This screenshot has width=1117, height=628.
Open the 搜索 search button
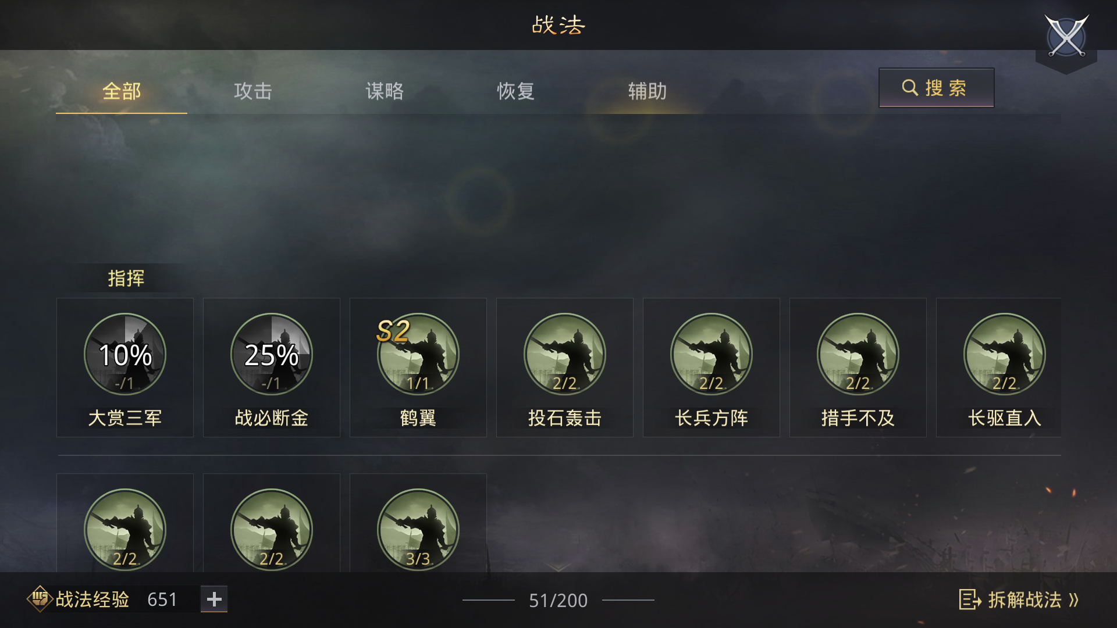[x=936, y=88]
